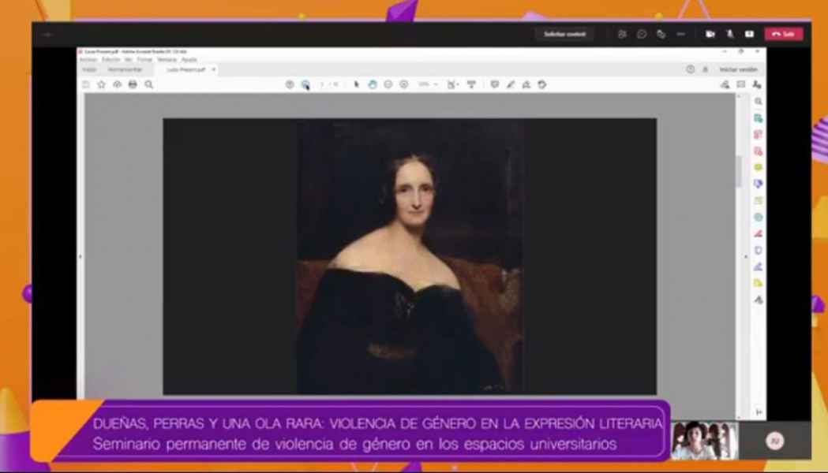Click the Solicitar control button
This screenshot has width=828, height=473.
[x=564, y=34]
